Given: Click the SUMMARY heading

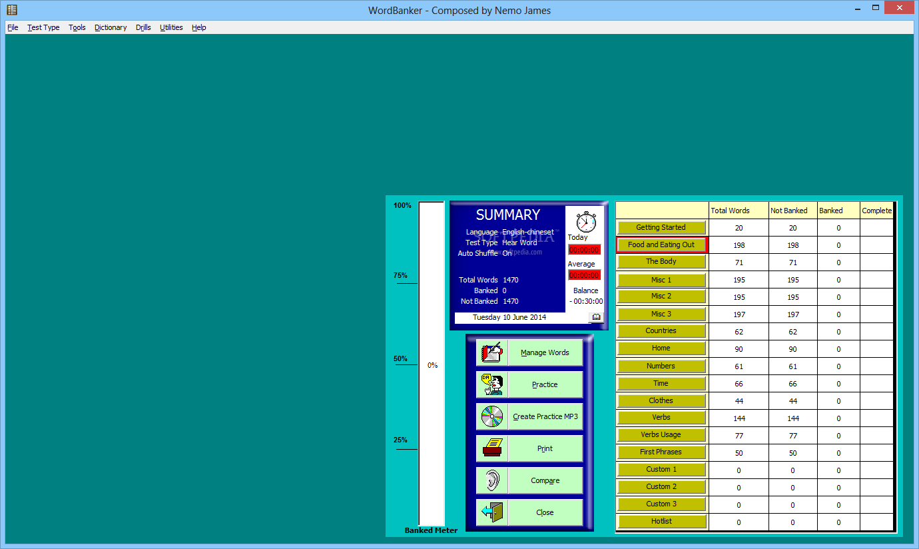Looking at the screenshot, I should click(508, 215).
